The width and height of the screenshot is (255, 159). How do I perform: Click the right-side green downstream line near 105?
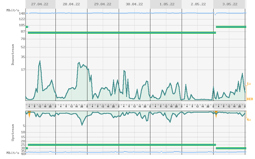(231, 27)
